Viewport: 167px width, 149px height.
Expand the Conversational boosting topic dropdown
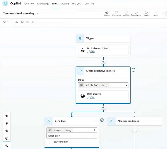[x=37, y=14]
